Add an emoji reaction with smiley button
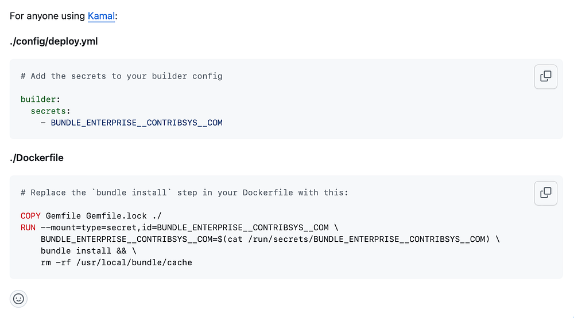 pyautogui.click(x=18, y=299)
